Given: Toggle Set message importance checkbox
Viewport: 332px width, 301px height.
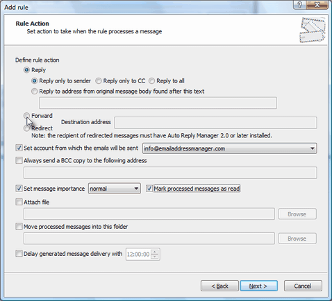Looking at the screenshot, I should point(19,189).
